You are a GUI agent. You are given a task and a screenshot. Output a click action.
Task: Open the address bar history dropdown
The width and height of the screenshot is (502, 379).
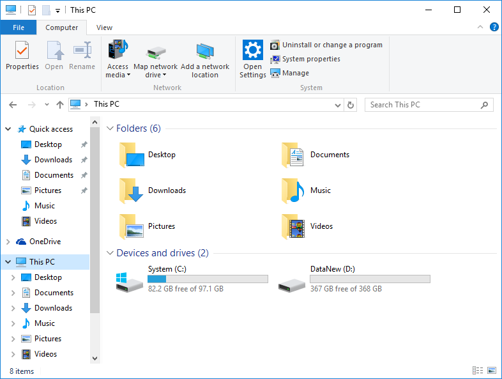coord(337,105)
